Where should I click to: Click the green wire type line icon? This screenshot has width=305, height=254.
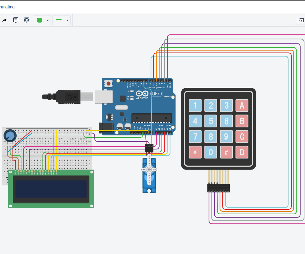pos(59,20)
